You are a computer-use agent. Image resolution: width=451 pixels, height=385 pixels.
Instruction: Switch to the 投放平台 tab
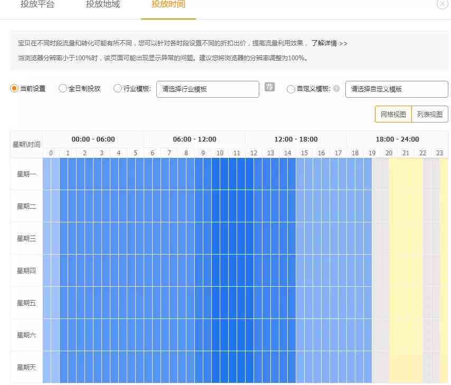[37, 4]
